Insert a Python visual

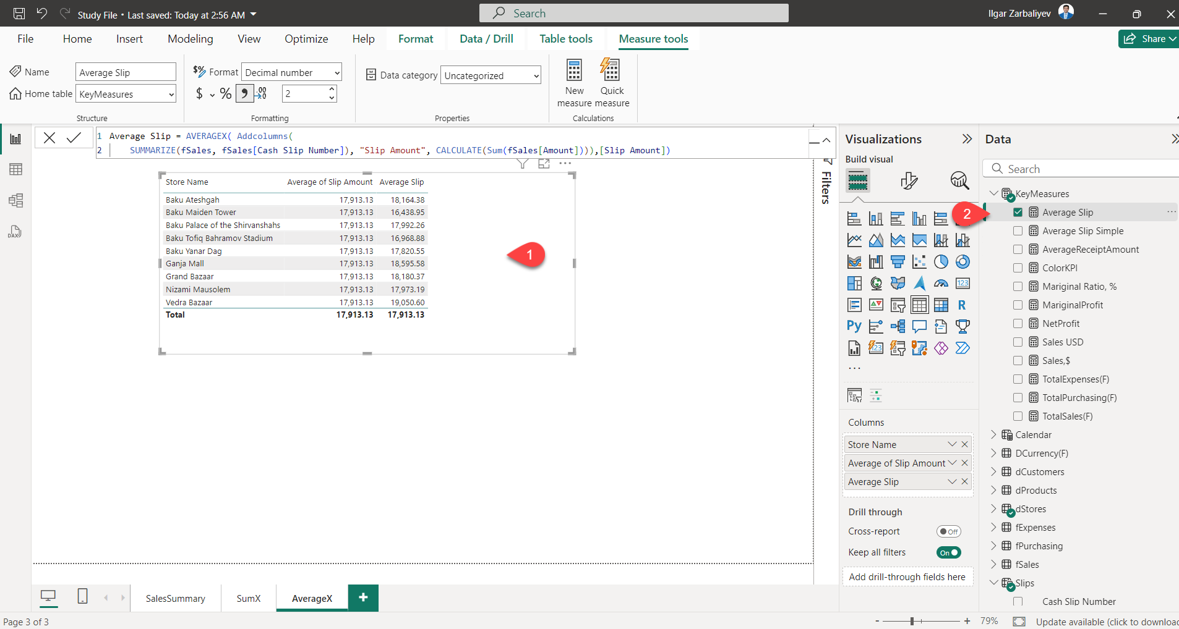[854, 326]
